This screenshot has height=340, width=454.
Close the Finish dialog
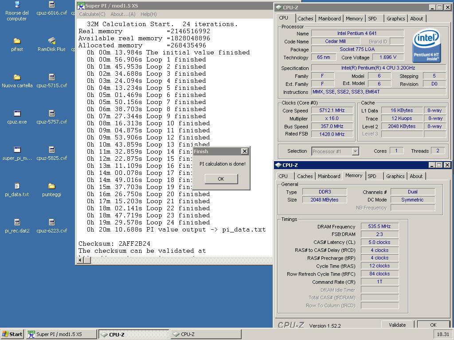coord(245,151)
